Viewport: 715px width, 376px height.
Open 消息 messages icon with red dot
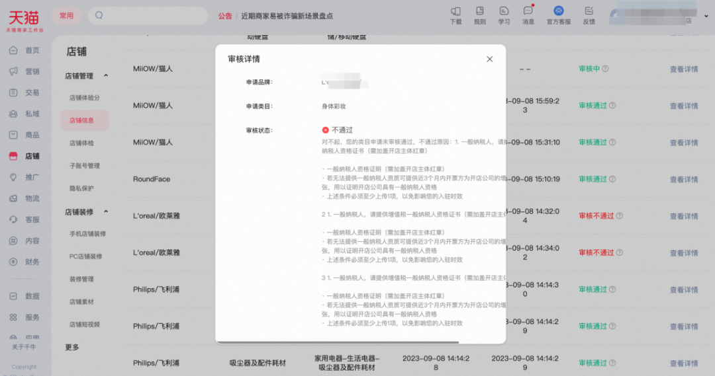(528, 11)
